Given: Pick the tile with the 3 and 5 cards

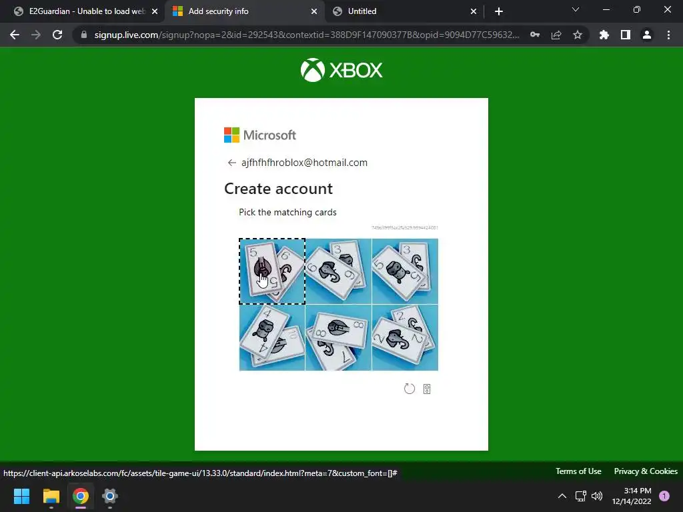Looking at the screenshot, I should click(x=405, y=271).
